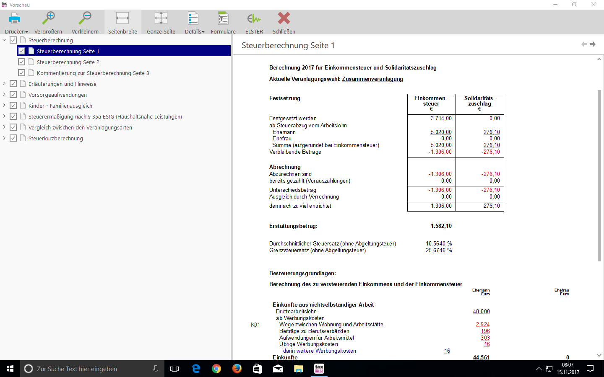This screenshot has height=377, width=604.
Task: Expand Steuerermäßigung nach § 35a node
Action: click(4, 116)
